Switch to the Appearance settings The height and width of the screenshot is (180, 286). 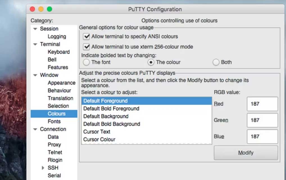(62, 83)
